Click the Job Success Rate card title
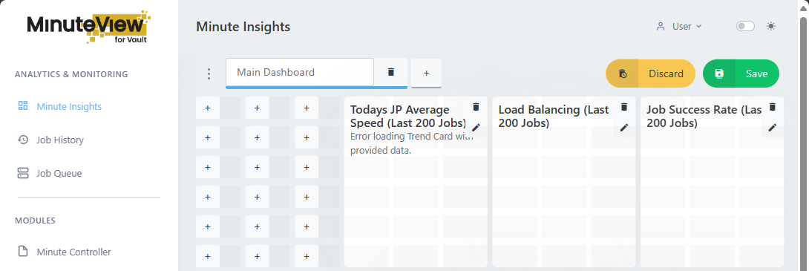The width and height of the screenshot is (809, 271). point(704,116)
